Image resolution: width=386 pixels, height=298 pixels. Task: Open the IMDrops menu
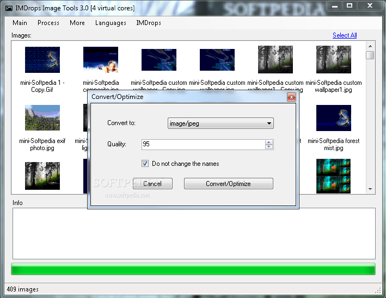149,23
